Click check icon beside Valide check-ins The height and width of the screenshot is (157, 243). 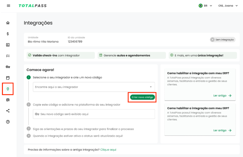pyautogui.click(x=30, y=55)
